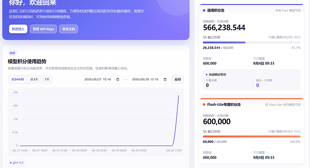Click 模型积分使用趋势 heading
Viewport: 310px width, 168px height.
coord(27,61)
